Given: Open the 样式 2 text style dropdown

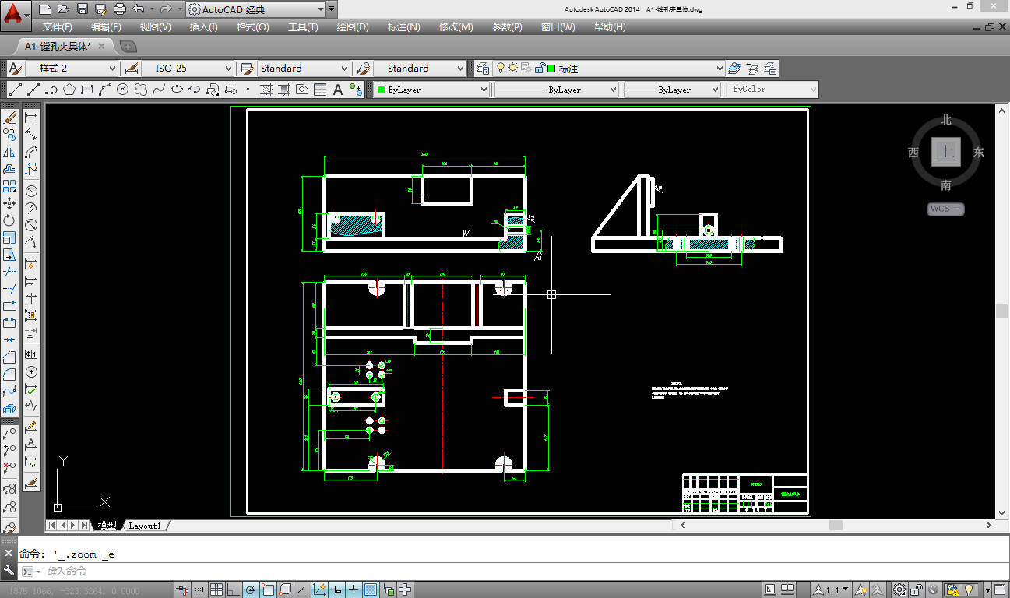Looking at the screenshot, I should [x=71, y=69].
